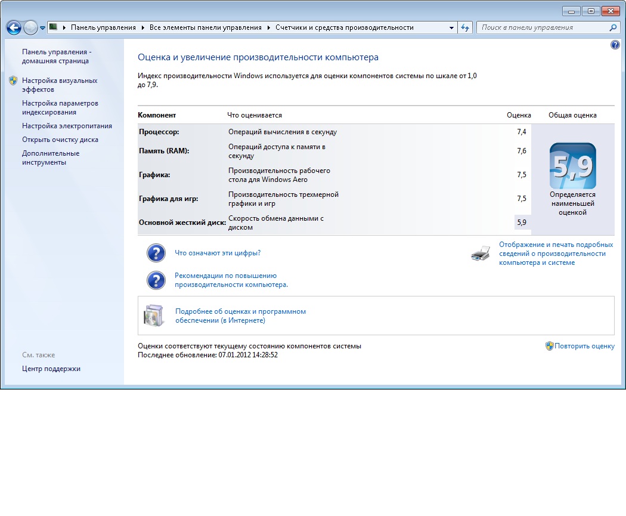The width and height of the screenshot is (626, 516).
Task: Click the greyed Forward navigation arrow
Action: pyautogui.click(x=30, y=27)
